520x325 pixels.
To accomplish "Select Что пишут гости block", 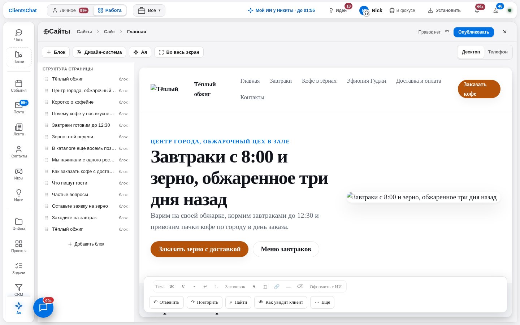I will [86, 183].
